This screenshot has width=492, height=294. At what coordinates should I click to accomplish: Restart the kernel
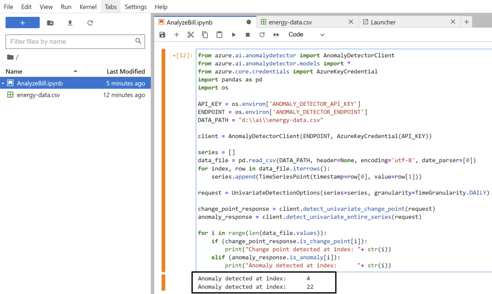click(262, 35)
